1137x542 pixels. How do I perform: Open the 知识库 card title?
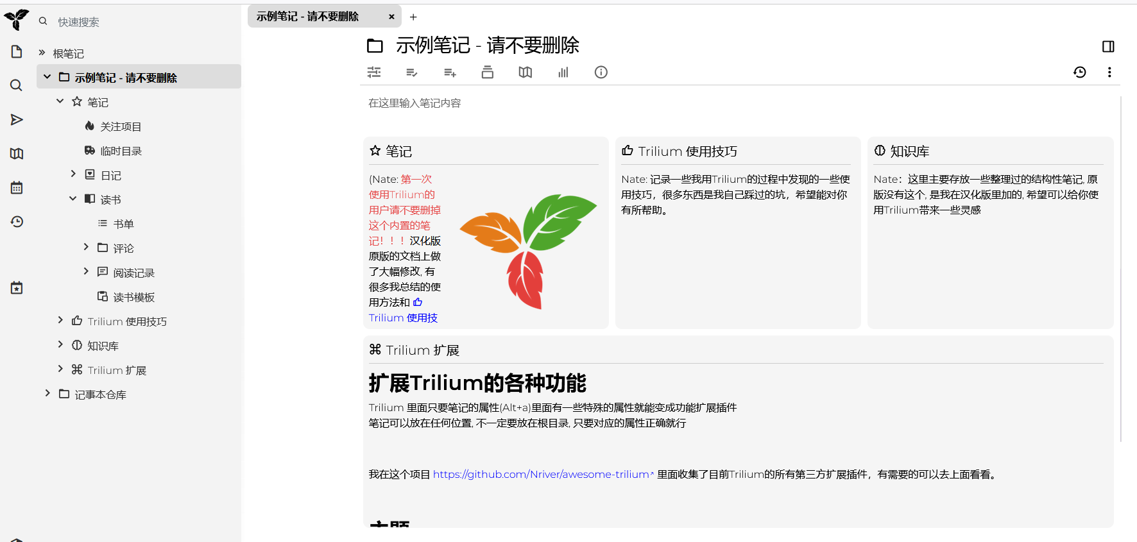(909, 151)
